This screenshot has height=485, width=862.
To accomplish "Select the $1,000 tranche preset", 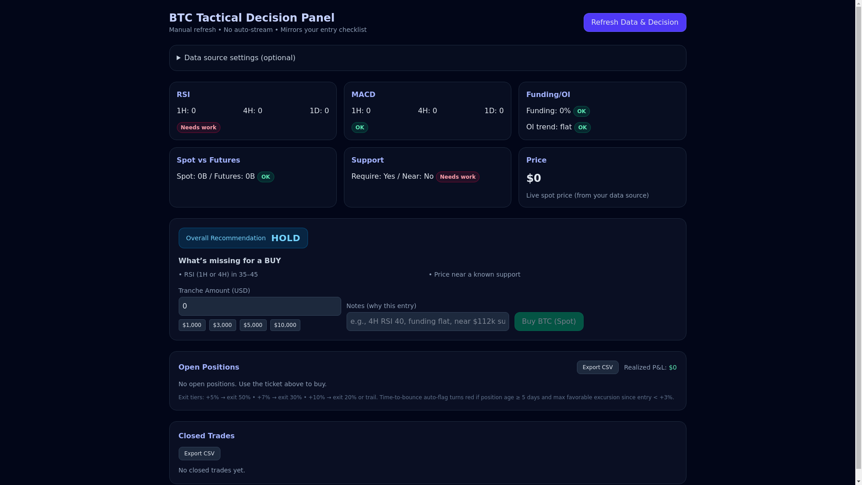I will click(192, 325).
